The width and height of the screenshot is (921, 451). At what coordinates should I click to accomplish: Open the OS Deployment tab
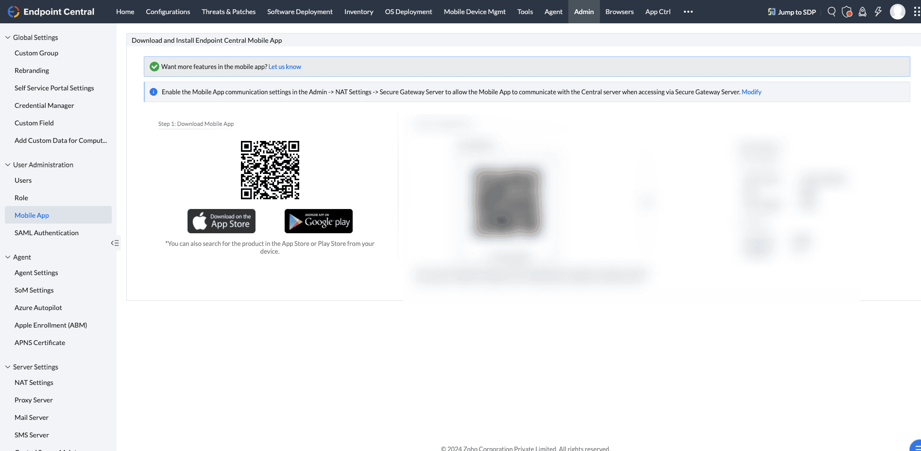(409, 12)
